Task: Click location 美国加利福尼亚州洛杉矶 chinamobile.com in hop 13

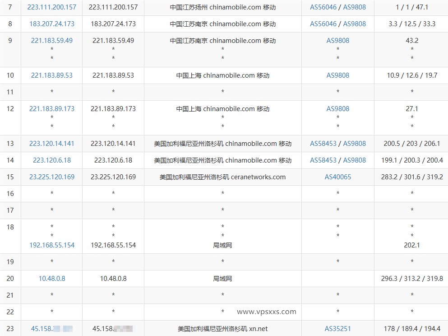Action: tap(223, 144)
